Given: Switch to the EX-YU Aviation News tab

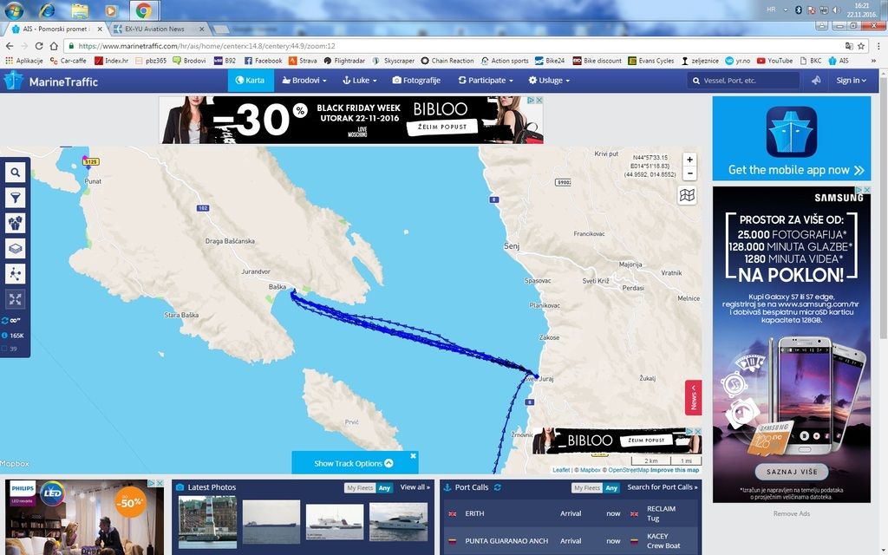Looking at the screenshot, I should tap(154, 29).
